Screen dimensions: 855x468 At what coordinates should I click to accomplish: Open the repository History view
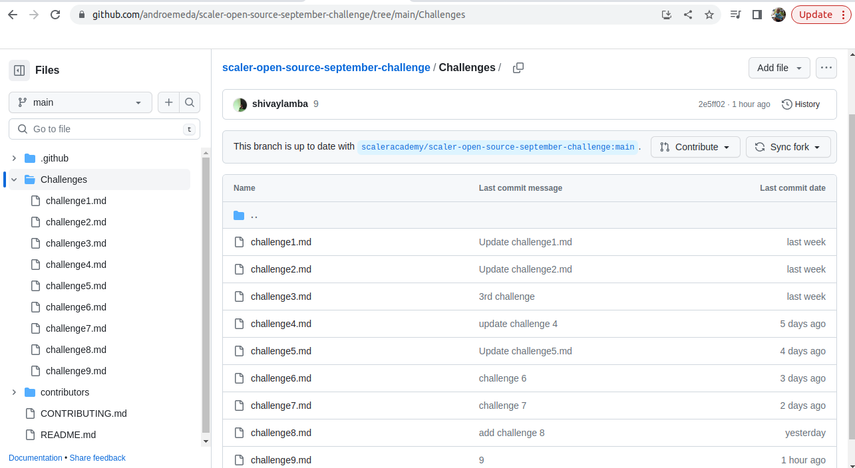point(800,104)
